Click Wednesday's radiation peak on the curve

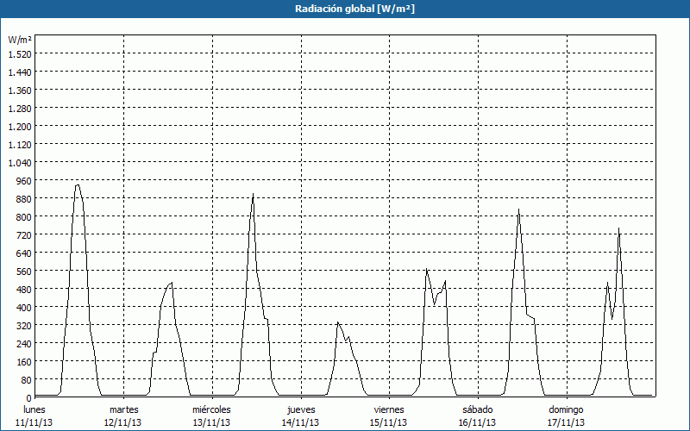point(253,195)
